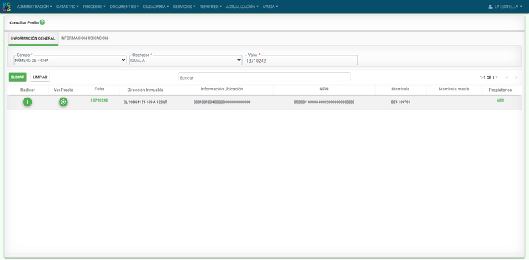Select the address CL 98BS N 51-139 A 120 LT
The height and width of the screenshot is (260, 529).
[x=145, y=102]
